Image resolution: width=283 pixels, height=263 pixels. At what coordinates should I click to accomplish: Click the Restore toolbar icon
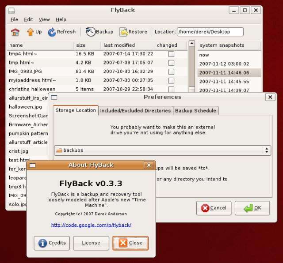[124, 32]
